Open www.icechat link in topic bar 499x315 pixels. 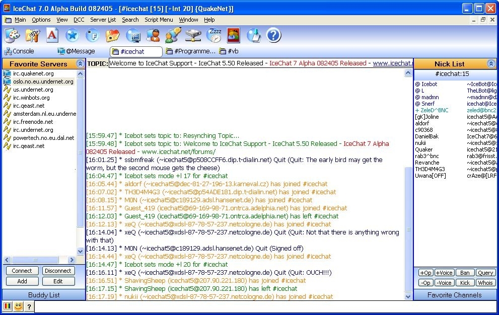(x=393, y=63)
